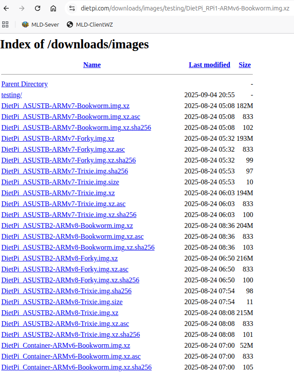The image size is (294, 373).
Task: Open site information icon in address bar
Action: click(x=73, y=8)
